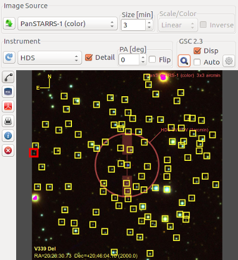Click the red X close icon
Image resolution: width=238 pixels, height=260 pixels.
pos(8,151)
